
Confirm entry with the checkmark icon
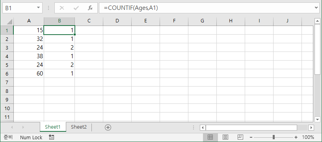76,8
